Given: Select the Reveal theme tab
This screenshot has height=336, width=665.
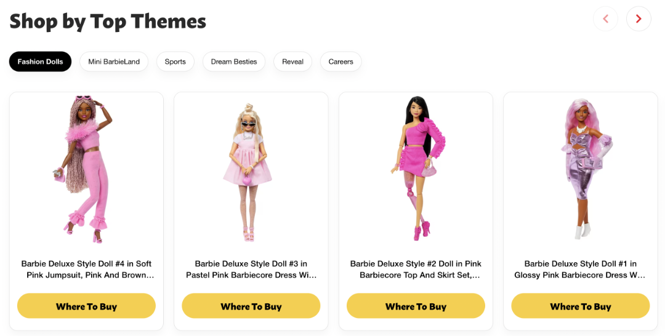Looking at the screenshot, I should (293, 62).
